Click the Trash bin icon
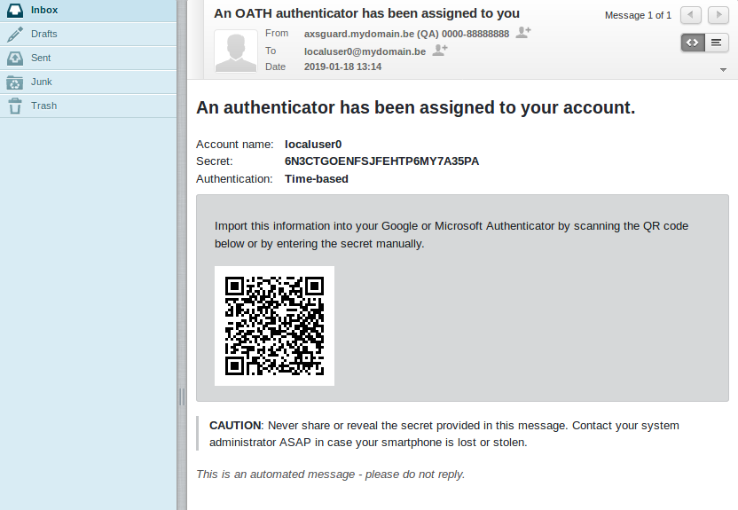738x510 pixels. click(14, 106)
